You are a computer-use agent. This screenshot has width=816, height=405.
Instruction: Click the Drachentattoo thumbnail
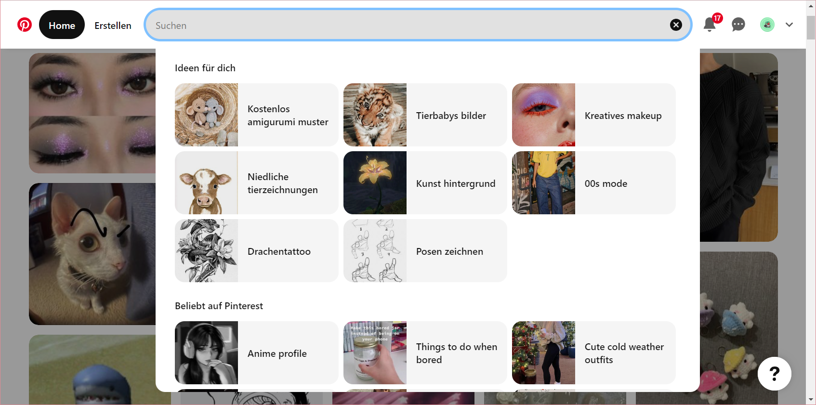pyautogui.click(x=207, y=251)
